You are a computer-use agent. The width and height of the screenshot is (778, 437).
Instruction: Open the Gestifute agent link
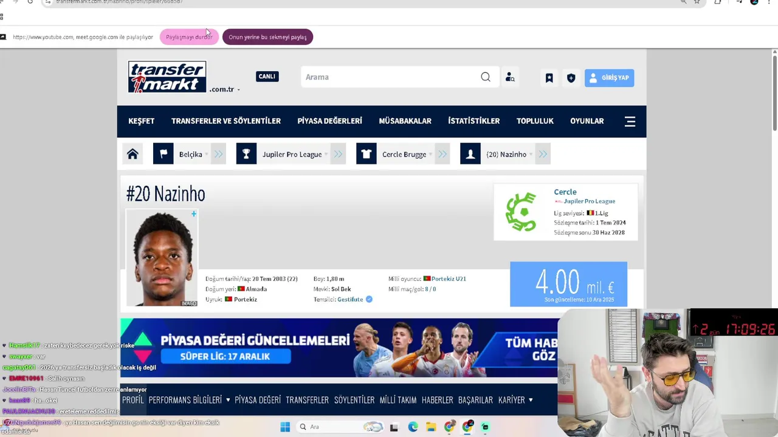coord(350,299)
